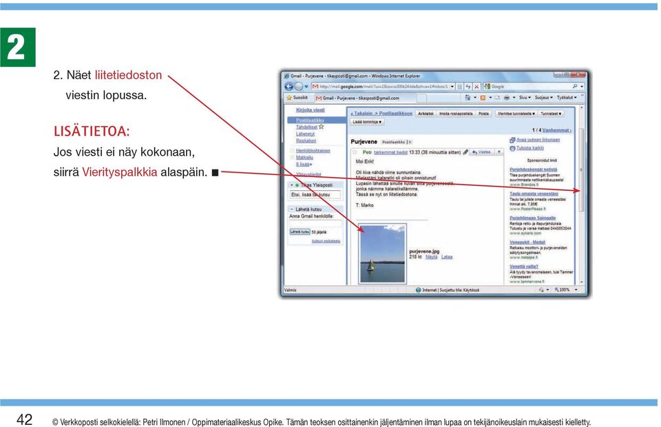The height and width of the screenshot is (427, 661).
Task: Click the Taulu omasta veneestäsi ad link
Action: [x=534, y=194]
